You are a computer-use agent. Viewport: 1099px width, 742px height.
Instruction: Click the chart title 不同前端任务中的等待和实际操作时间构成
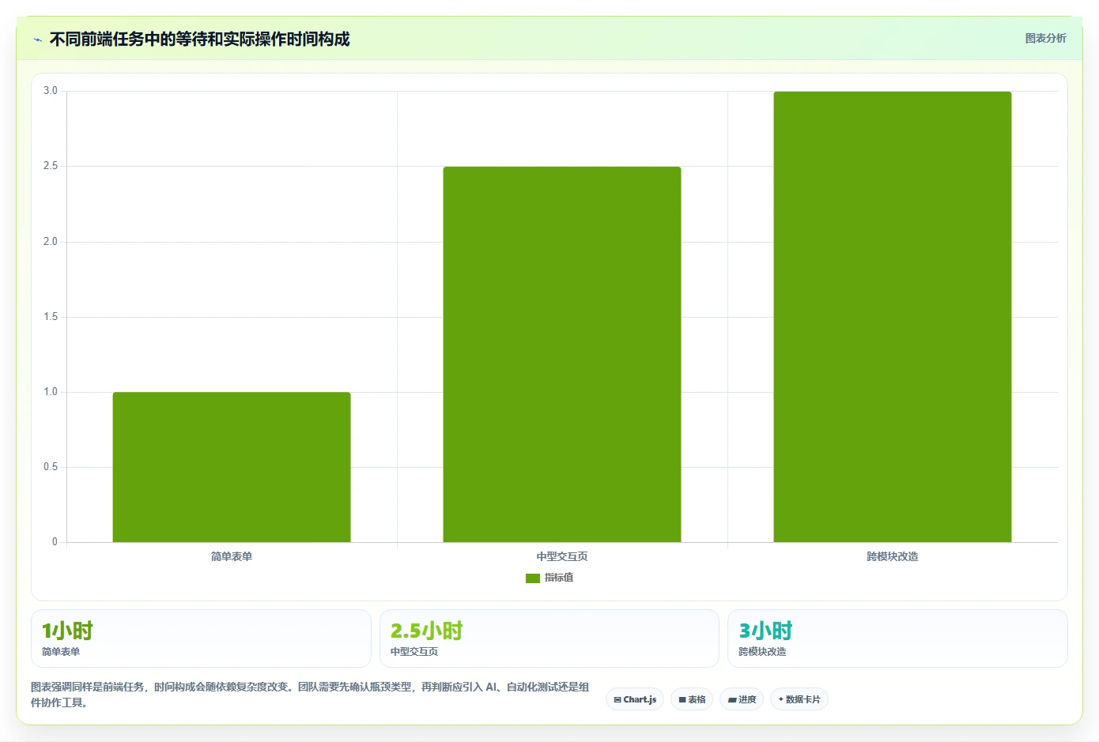pos(199,39)
